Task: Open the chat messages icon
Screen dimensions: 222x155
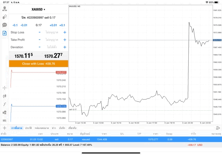Action: click(x=5, y=25)
